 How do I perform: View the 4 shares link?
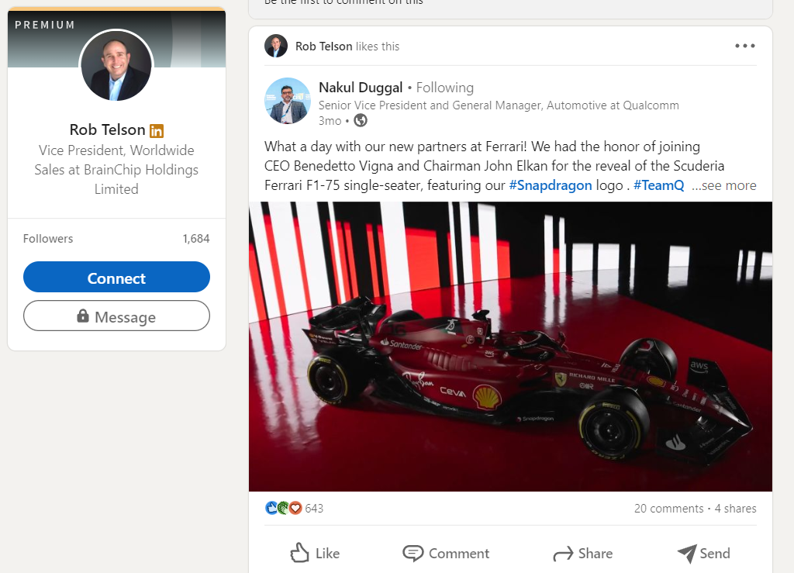coord(735,509)
